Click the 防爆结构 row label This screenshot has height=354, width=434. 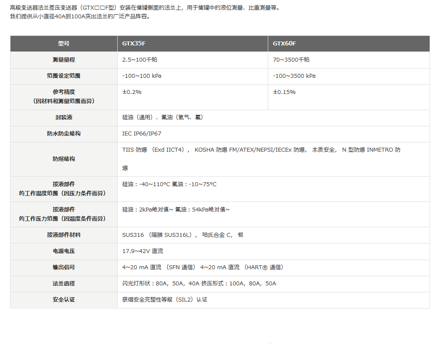(x=64, y=159)
